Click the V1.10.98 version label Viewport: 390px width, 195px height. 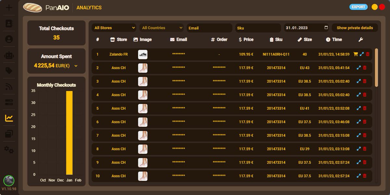coord(9,189)
